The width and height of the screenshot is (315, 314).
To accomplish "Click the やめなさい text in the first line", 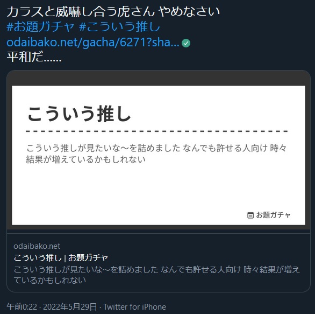I will click(x=189, y=11).
